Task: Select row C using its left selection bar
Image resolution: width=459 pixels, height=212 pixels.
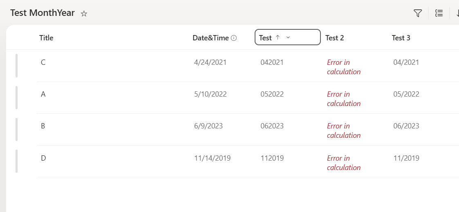Action: pos(16,66)
